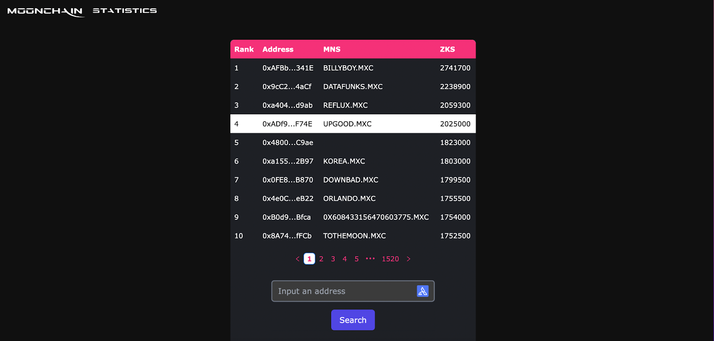The width and height of the screenshot is (714, 341).
Task: Select the address 0x9cC2...4aCf
Action: pos(288,87)
